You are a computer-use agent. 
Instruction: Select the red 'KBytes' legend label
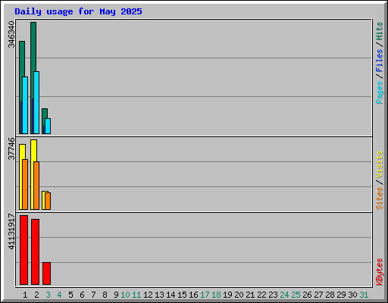click(x=380, y=272)
